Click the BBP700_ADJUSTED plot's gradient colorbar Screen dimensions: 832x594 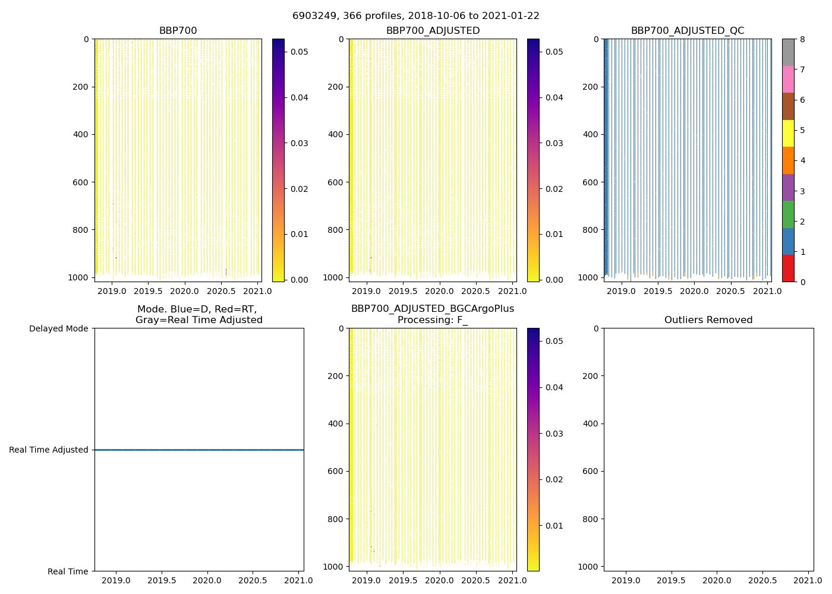[x=533, y=160]
